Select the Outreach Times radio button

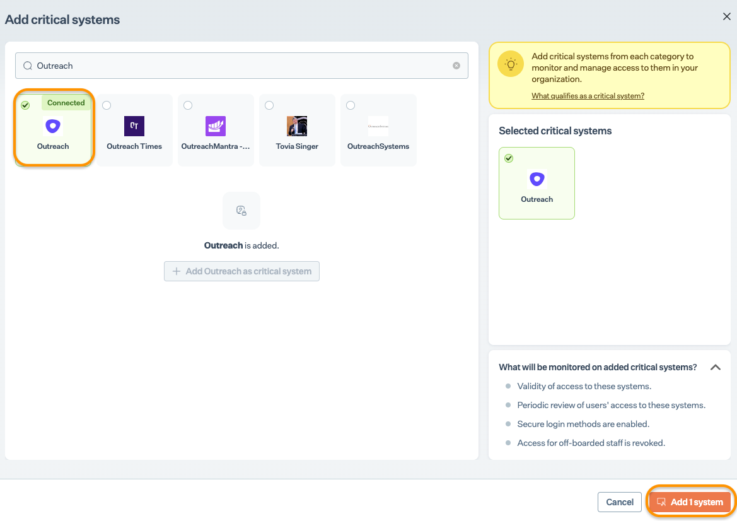tap(107, 105)
